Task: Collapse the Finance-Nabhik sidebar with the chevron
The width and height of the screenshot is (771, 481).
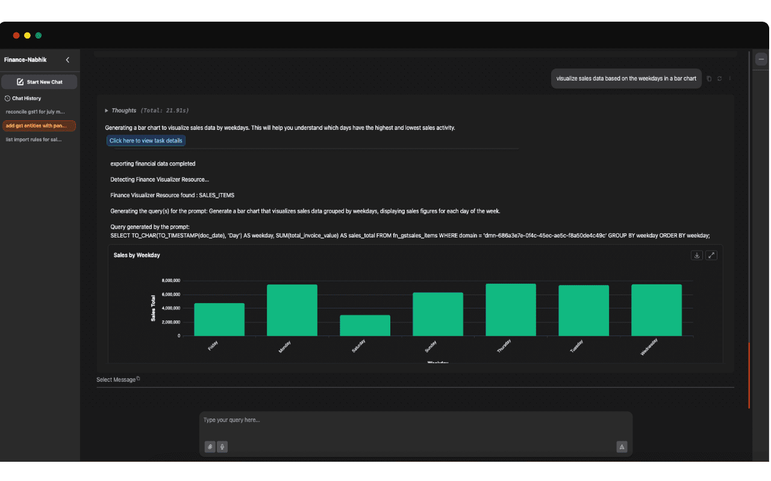Action: point(67,60)
